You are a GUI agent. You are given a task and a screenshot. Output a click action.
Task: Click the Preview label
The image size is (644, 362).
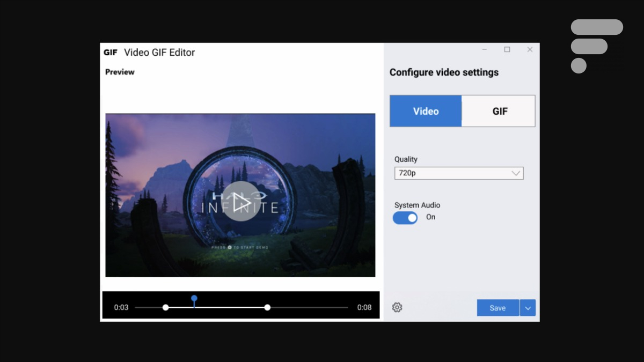[120, 72]
